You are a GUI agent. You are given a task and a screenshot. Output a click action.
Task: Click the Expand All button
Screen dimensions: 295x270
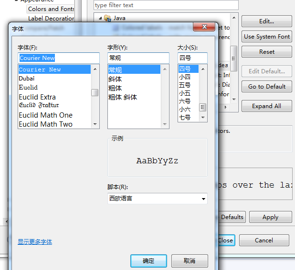[267, 106]
